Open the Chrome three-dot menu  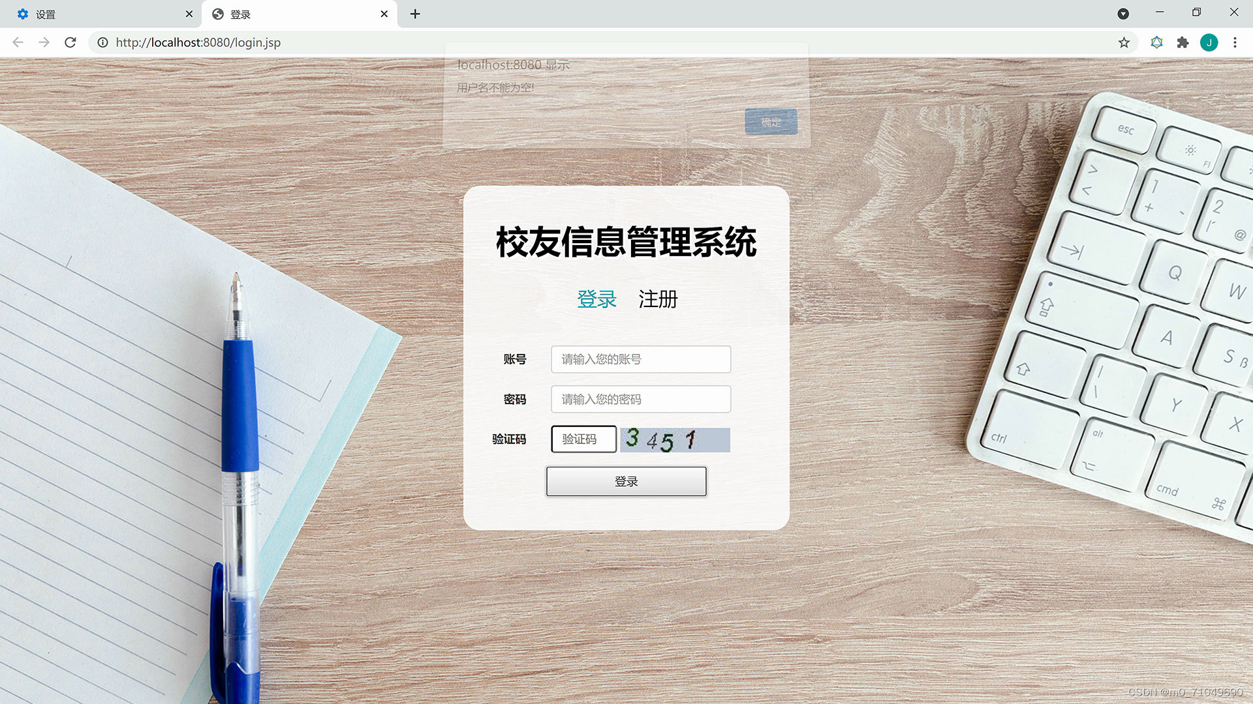[1235, 42]
